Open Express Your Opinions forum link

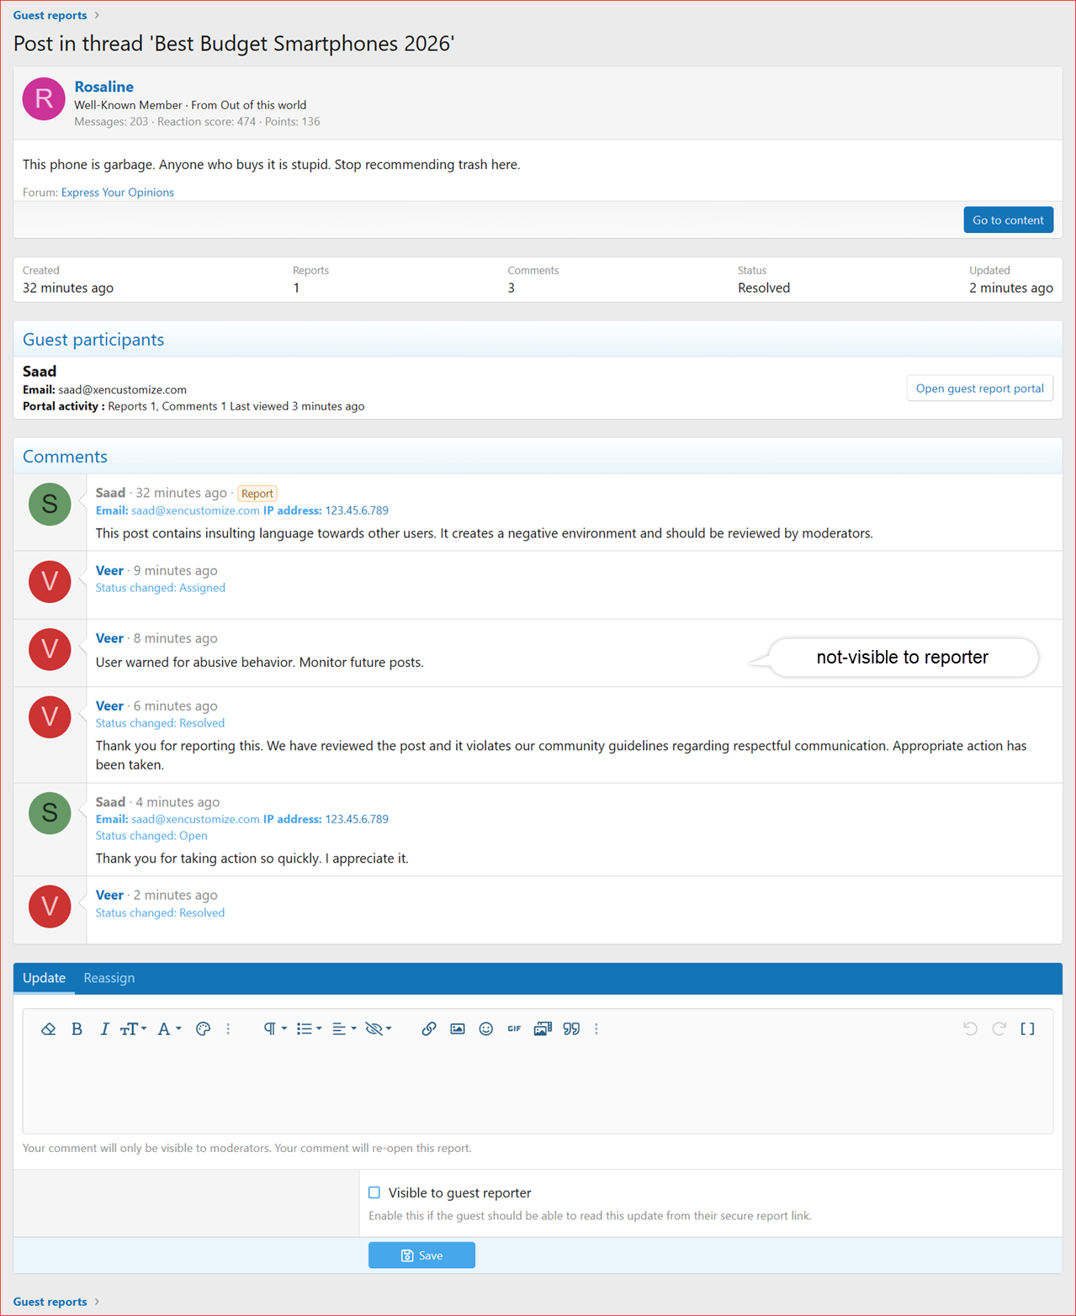point(118,192)
